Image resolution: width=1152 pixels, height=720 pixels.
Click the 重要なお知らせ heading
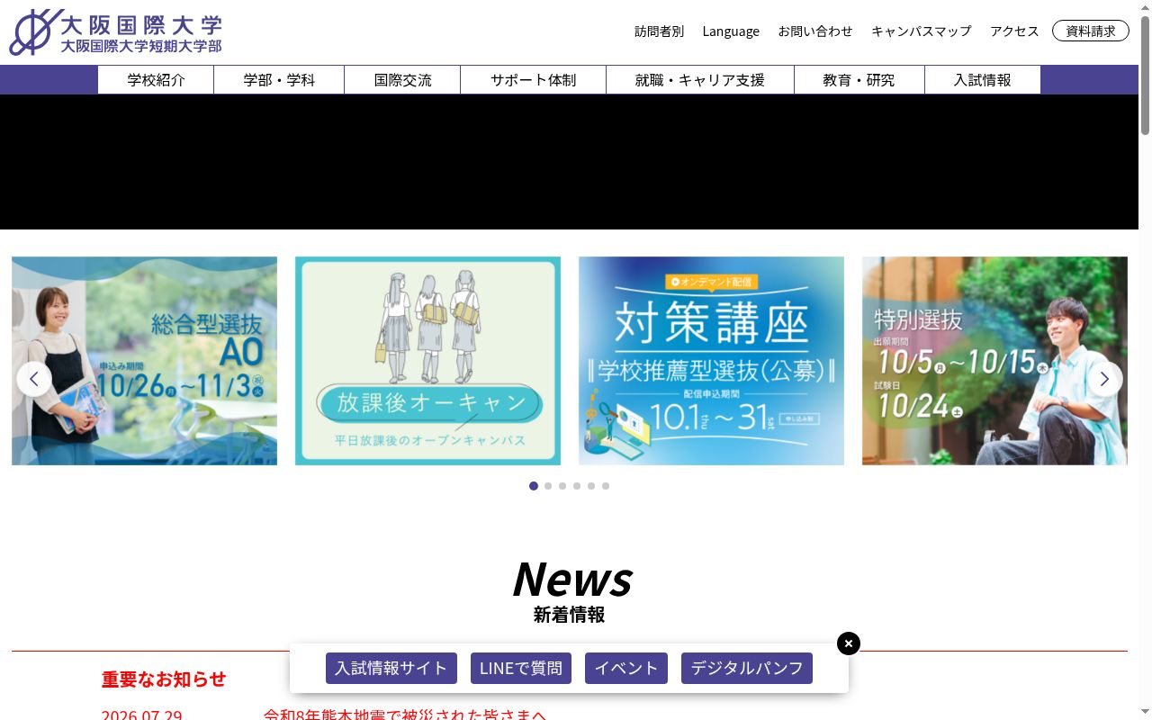point(164,679)
